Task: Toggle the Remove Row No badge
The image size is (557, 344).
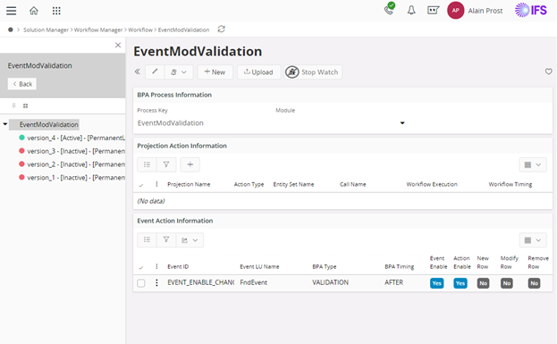Action: coord(534,283)
